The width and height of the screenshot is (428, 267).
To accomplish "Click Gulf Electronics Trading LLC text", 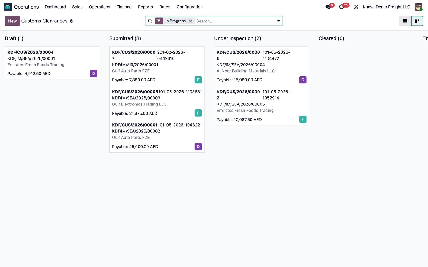I will [139, 104].
